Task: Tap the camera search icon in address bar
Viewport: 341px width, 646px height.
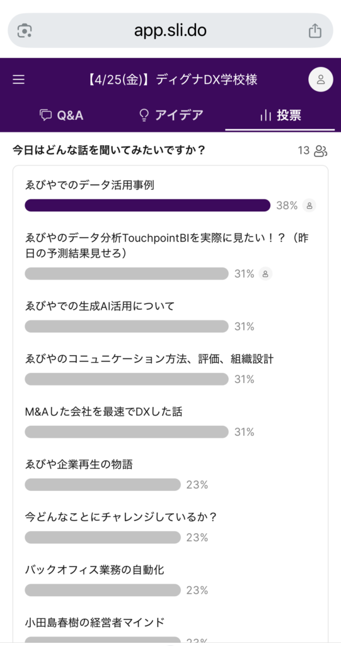Action: tap(25, 31)
